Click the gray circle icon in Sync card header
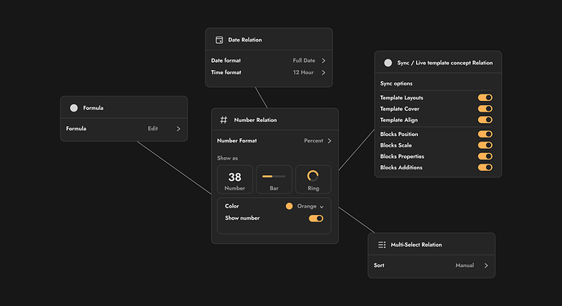 pyautogui.click(x=388, y=63)
